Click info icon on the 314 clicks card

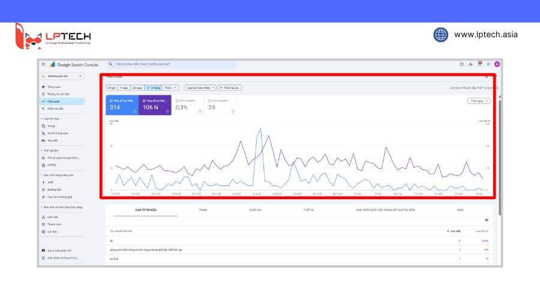[x=134, y=111]
